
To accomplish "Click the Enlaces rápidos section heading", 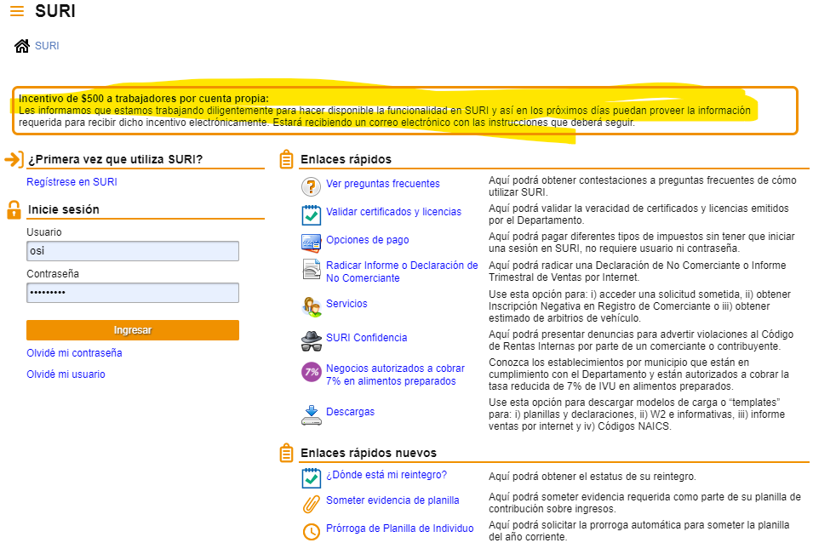I will (x=346, y=159).
